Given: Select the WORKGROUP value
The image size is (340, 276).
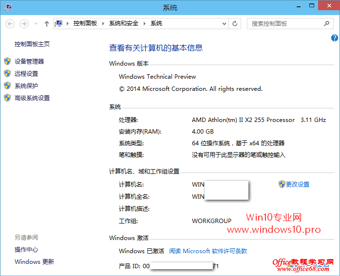Looking at the screenshot, I should click(211, 221).
